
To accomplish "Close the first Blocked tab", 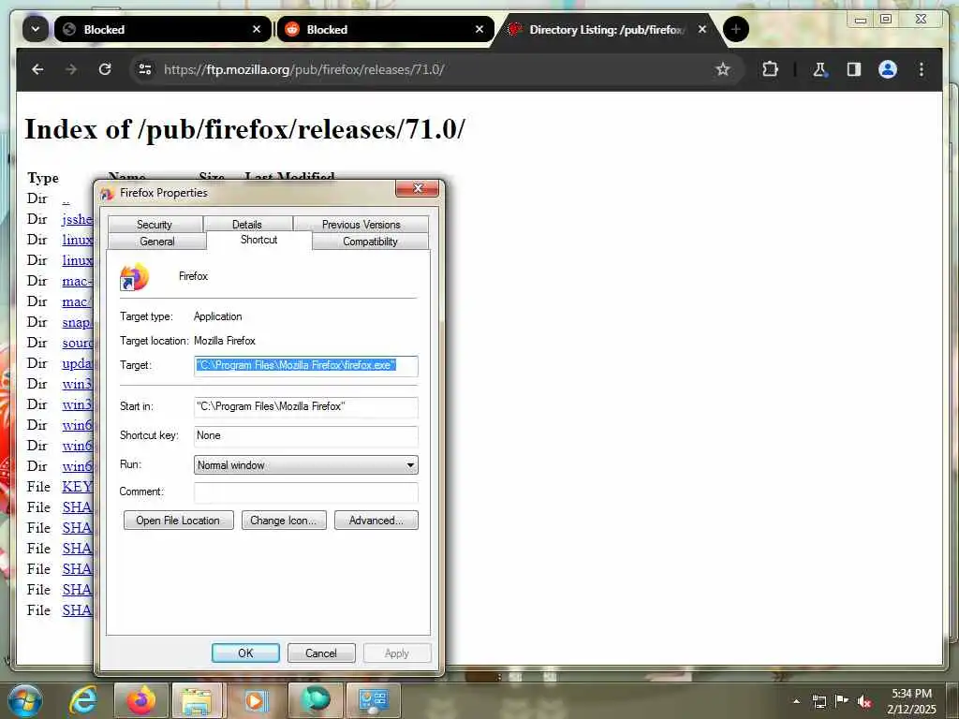I will [257, 29].
